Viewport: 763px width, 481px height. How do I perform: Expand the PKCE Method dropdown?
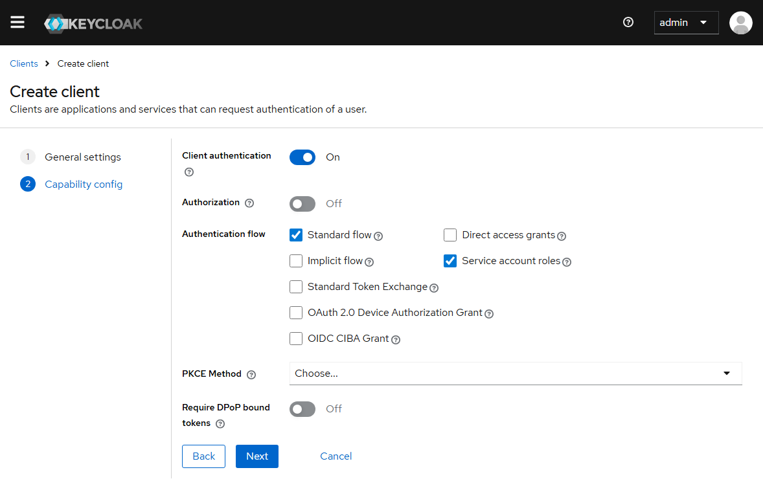pos(515,374)
